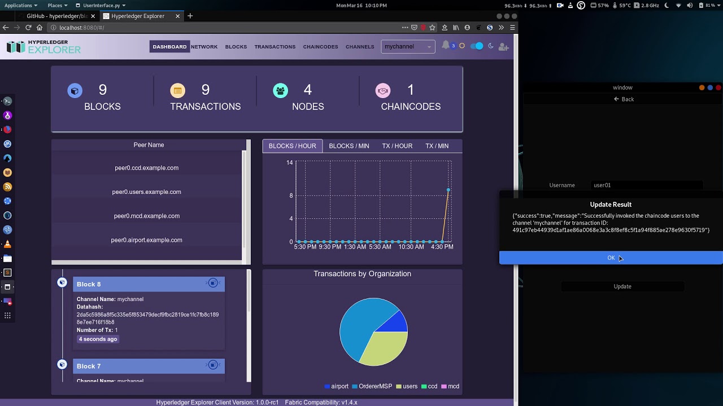Viewport: 723px width, 406px height.
Task: Open the Chaincodes tab
Action: 320,47
